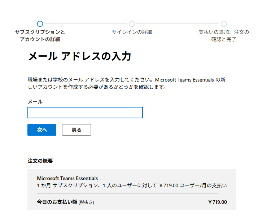This screenshot has height=219, width=271.
Task: Click the サブスクリプションとアカウントの詳細 step label
Action: (x=40, y=36)
